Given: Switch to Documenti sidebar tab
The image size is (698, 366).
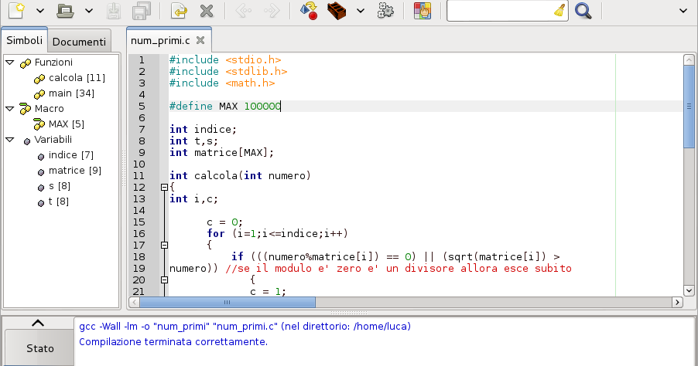Looking at the screenshot, I should (x=79, y=42).
